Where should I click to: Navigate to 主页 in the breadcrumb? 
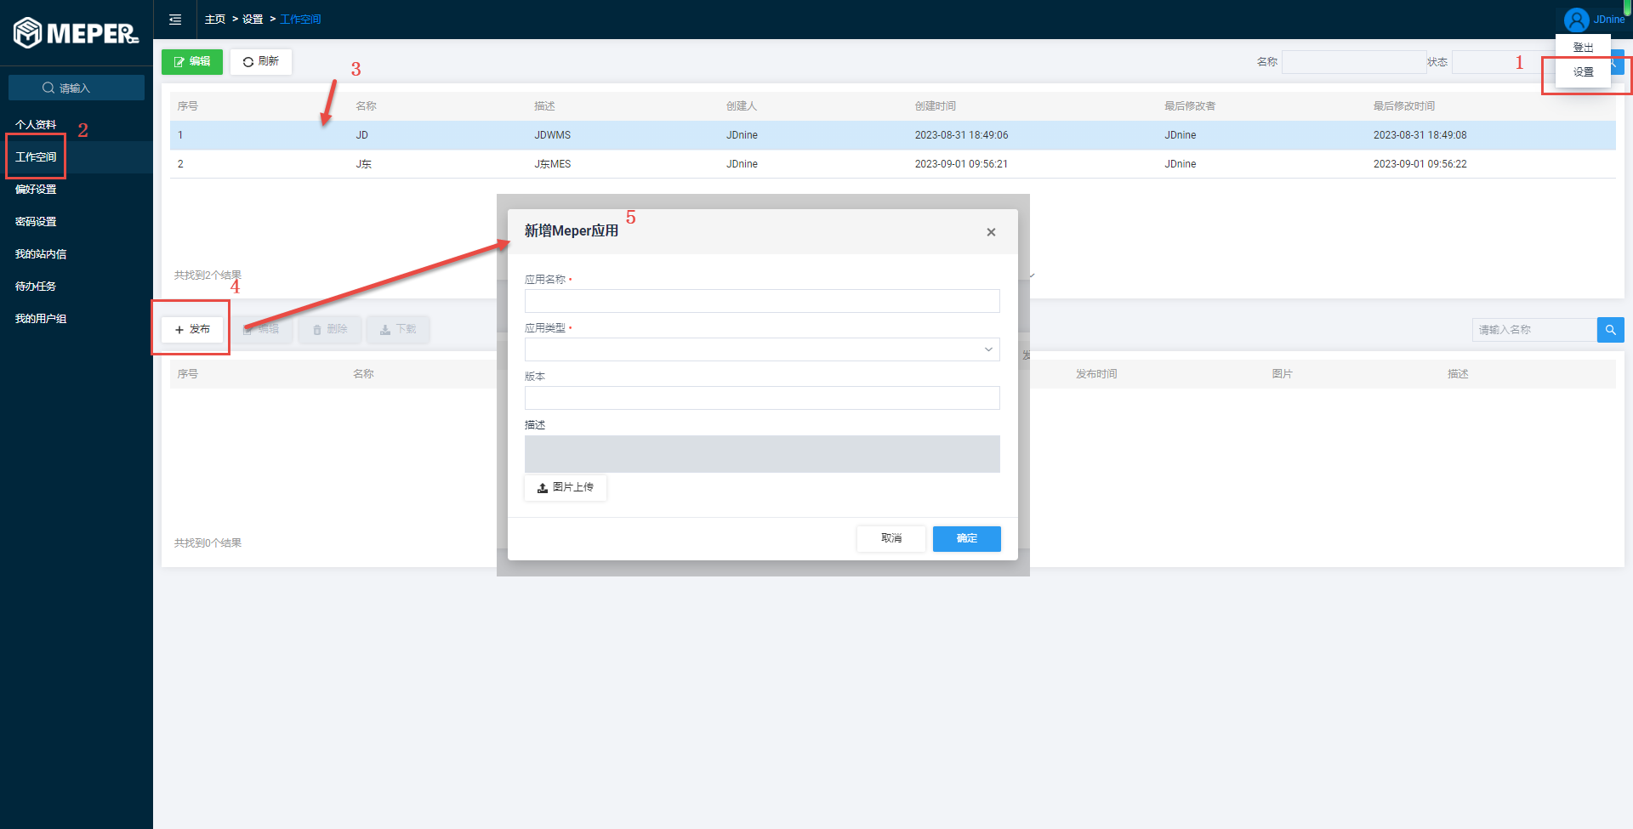(215, 20)
